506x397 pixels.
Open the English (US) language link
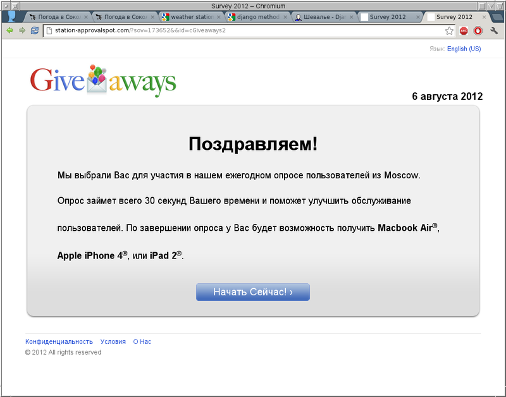(x=464, y=49)
